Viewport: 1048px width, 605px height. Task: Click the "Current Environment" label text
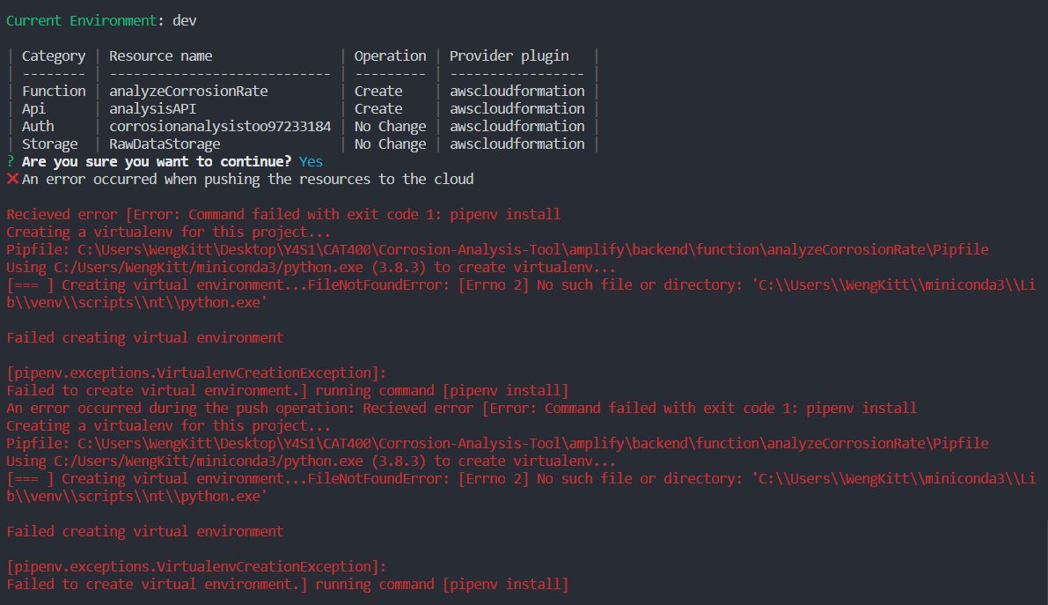tap(82, 21)
